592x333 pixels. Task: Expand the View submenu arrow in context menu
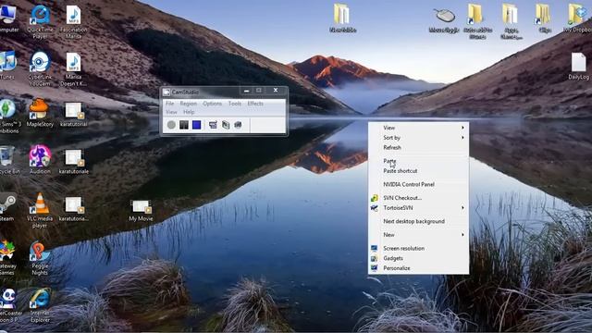[x=462, y=128]
